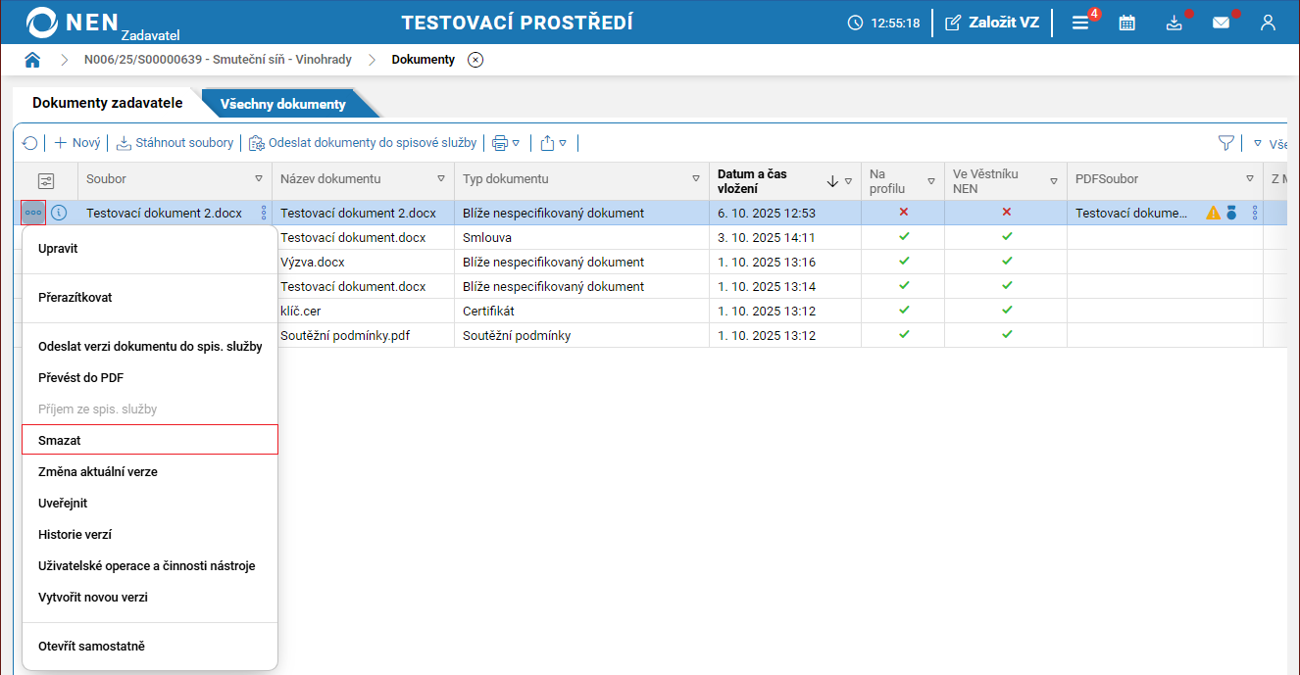The height and width of the screenshot is (675, 1300).
Task: Click the filter funnel icon
Action: click(x=1225, y=143)
